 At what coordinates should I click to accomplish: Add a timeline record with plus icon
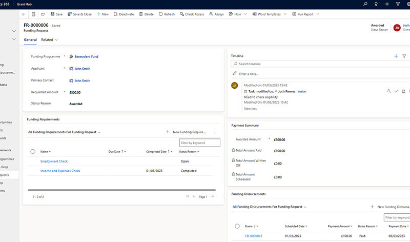(396, 56)
